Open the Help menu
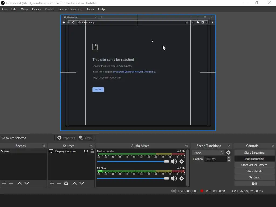The width and height of the screenshot is (276, 207). point(101,9)
